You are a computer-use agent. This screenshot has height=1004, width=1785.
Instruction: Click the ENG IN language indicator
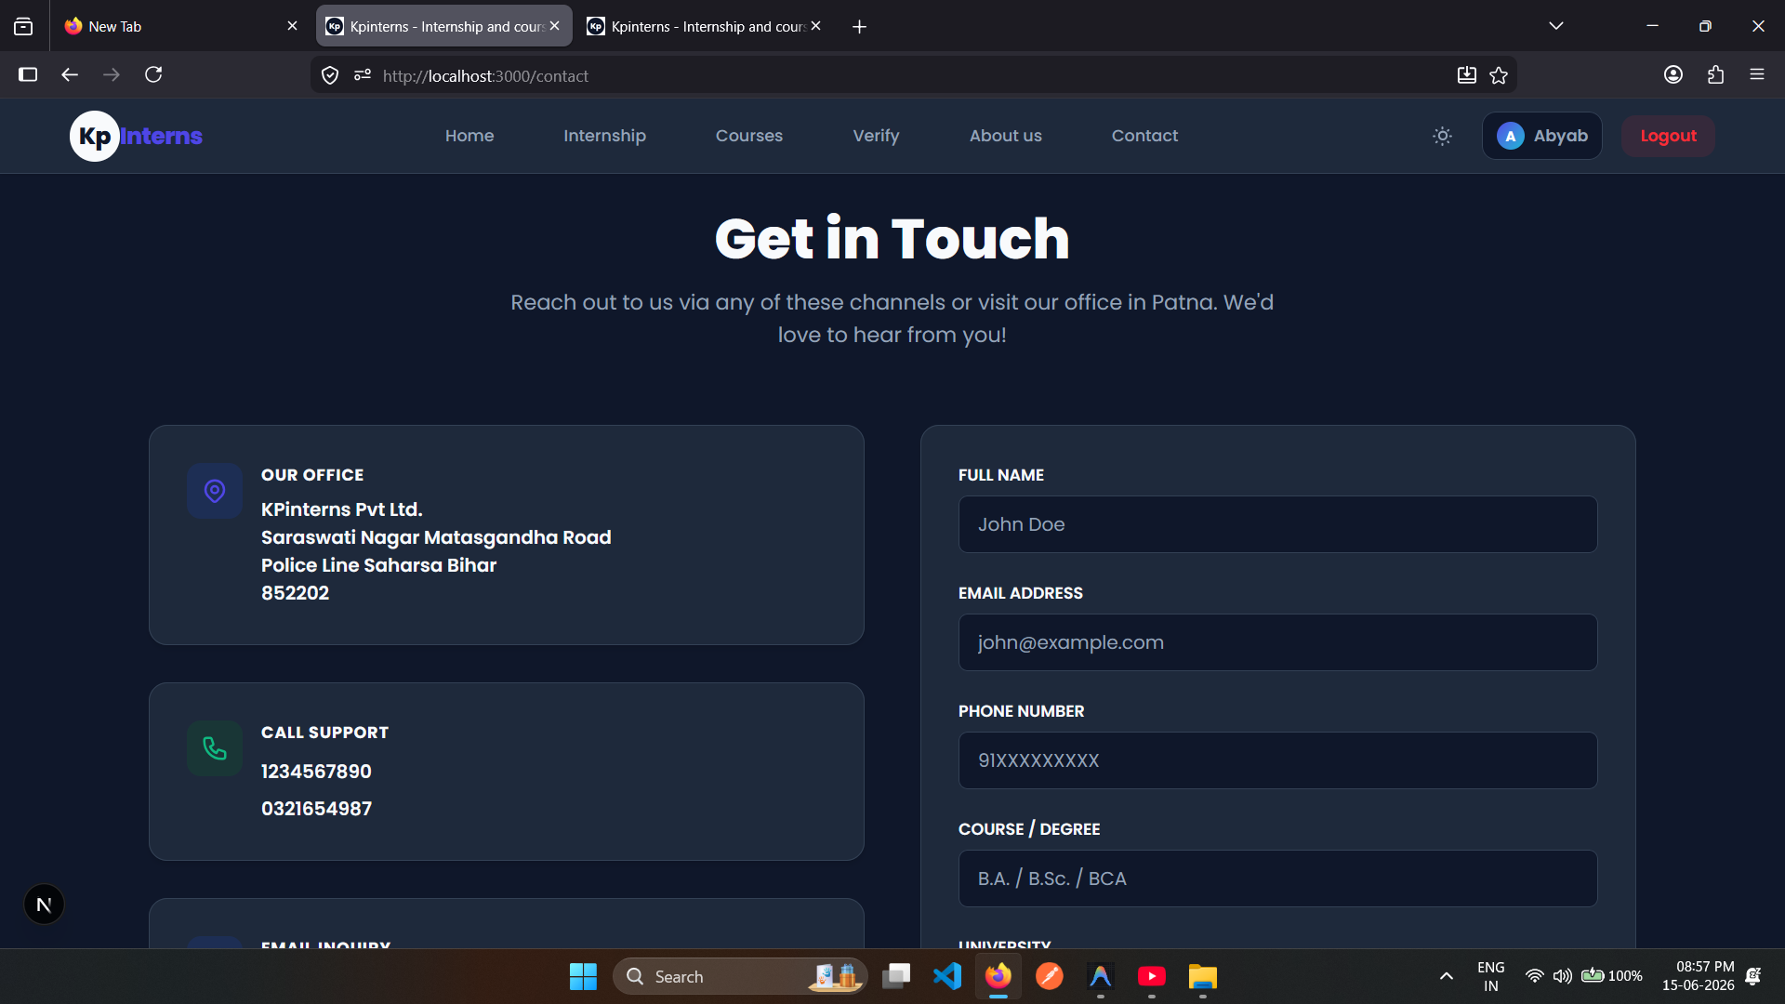[x=1490, y=976]
